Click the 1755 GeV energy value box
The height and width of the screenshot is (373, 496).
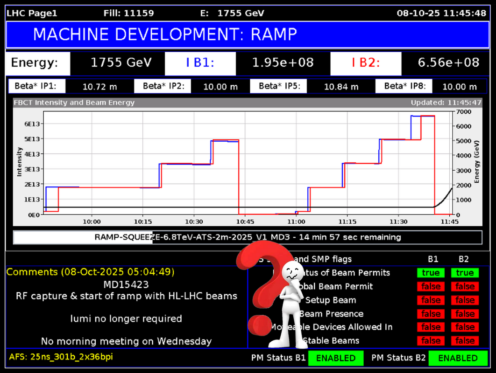(121, 63)
